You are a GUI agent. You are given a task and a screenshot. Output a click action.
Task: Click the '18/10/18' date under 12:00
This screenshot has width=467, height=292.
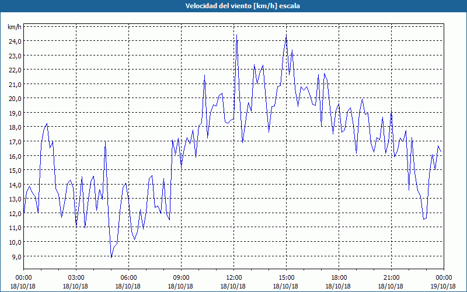tap(233, 286)
